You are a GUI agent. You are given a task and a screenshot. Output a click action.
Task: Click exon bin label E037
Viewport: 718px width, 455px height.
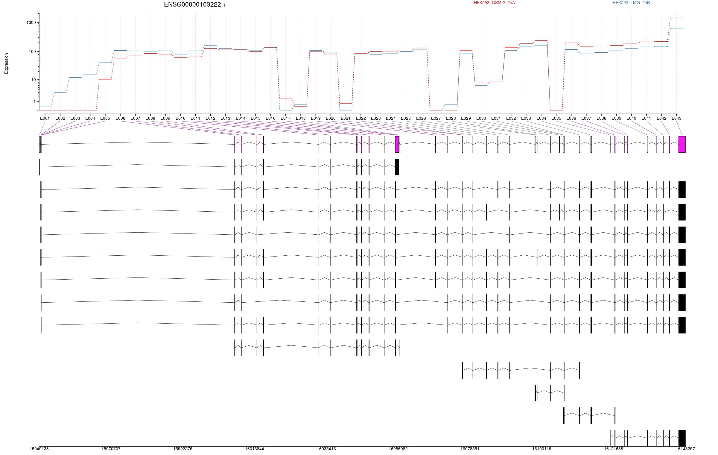tap(586, 118)
